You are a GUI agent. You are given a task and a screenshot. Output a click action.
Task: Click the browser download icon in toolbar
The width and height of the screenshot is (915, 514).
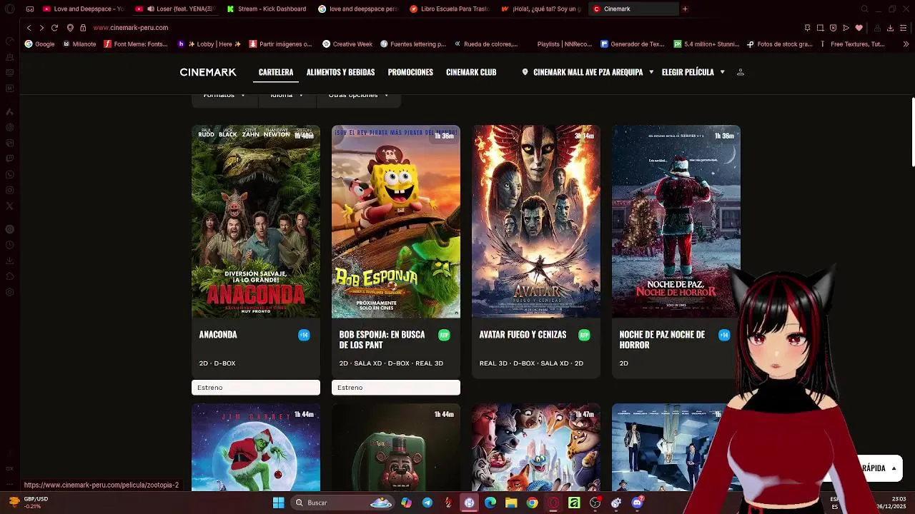(x=890, y=28)
